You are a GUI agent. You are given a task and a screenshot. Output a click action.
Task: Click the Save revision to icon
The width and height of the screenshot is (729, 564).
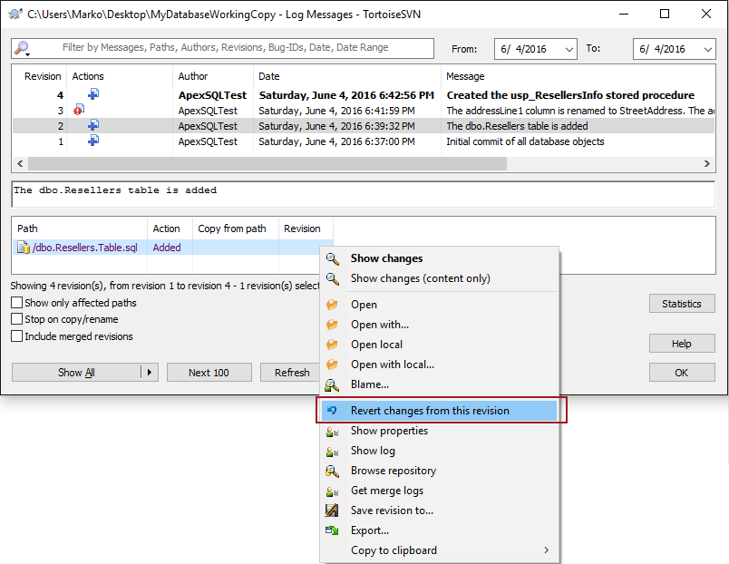pos(332,511)
